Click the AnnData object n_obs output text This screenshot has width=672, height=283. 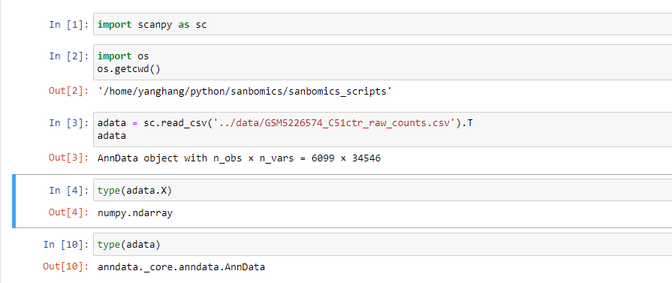coord(240,158)
